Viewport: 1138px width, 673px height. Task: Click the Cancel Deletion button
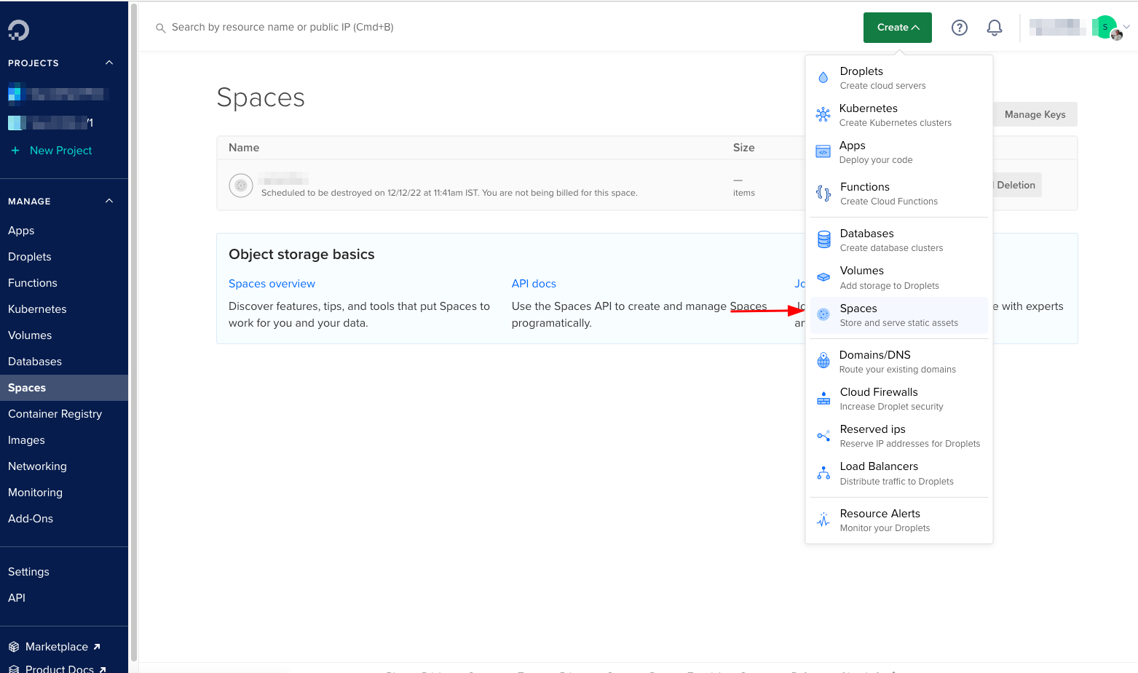tap(1016, 185)
